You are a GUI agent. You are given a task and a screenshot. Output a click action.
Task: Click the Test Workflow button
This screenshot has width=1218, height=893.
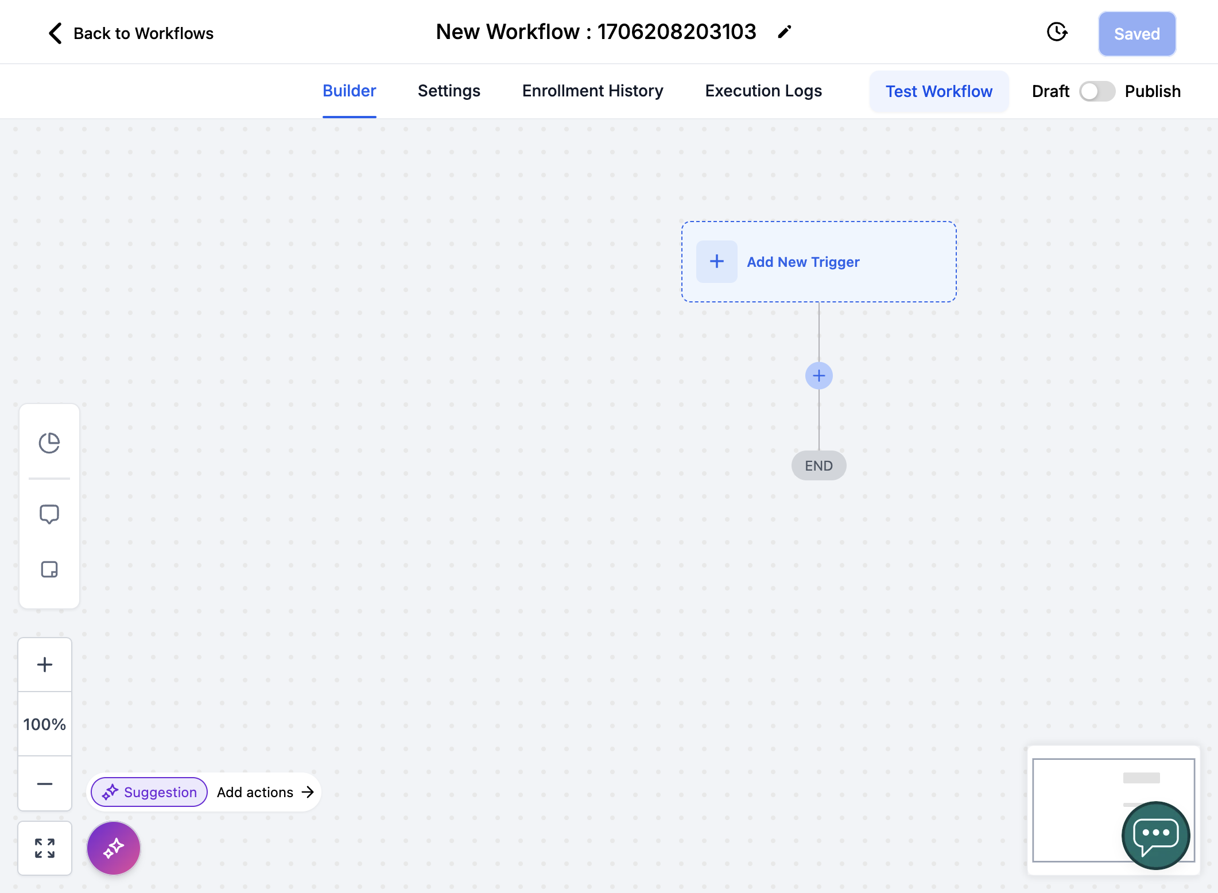pos(939,91)
